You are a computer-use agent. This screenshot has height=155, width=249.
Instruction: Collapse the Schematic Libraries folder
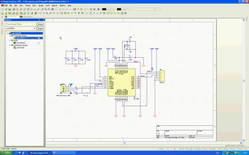point(10,45)
